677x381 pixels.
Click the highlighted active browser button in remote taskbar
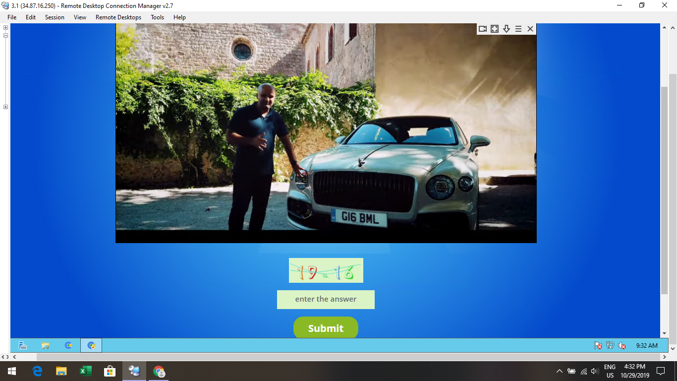pos(91,345)
